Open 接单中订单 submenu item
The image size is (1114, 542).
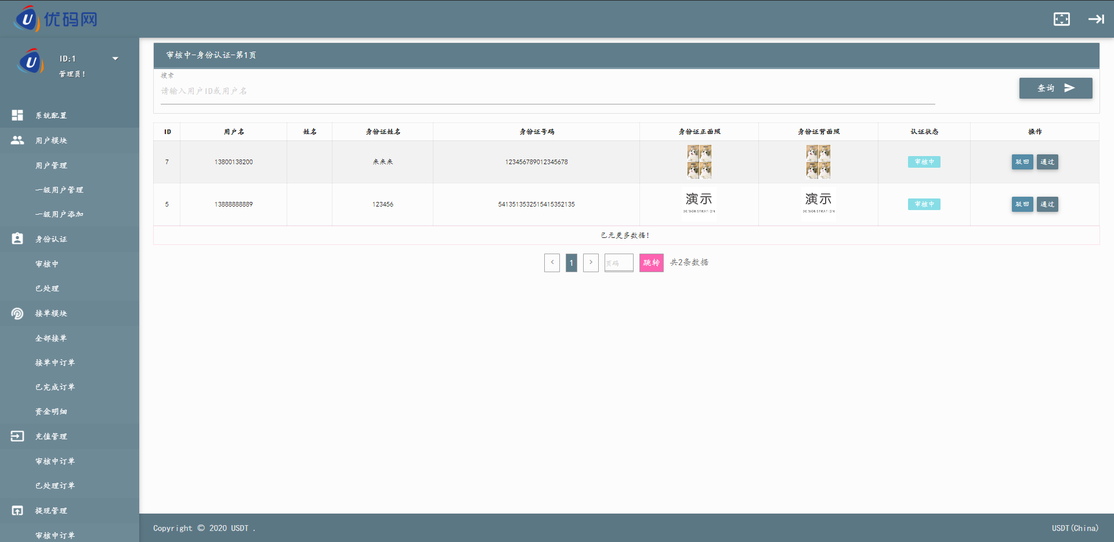70,363
